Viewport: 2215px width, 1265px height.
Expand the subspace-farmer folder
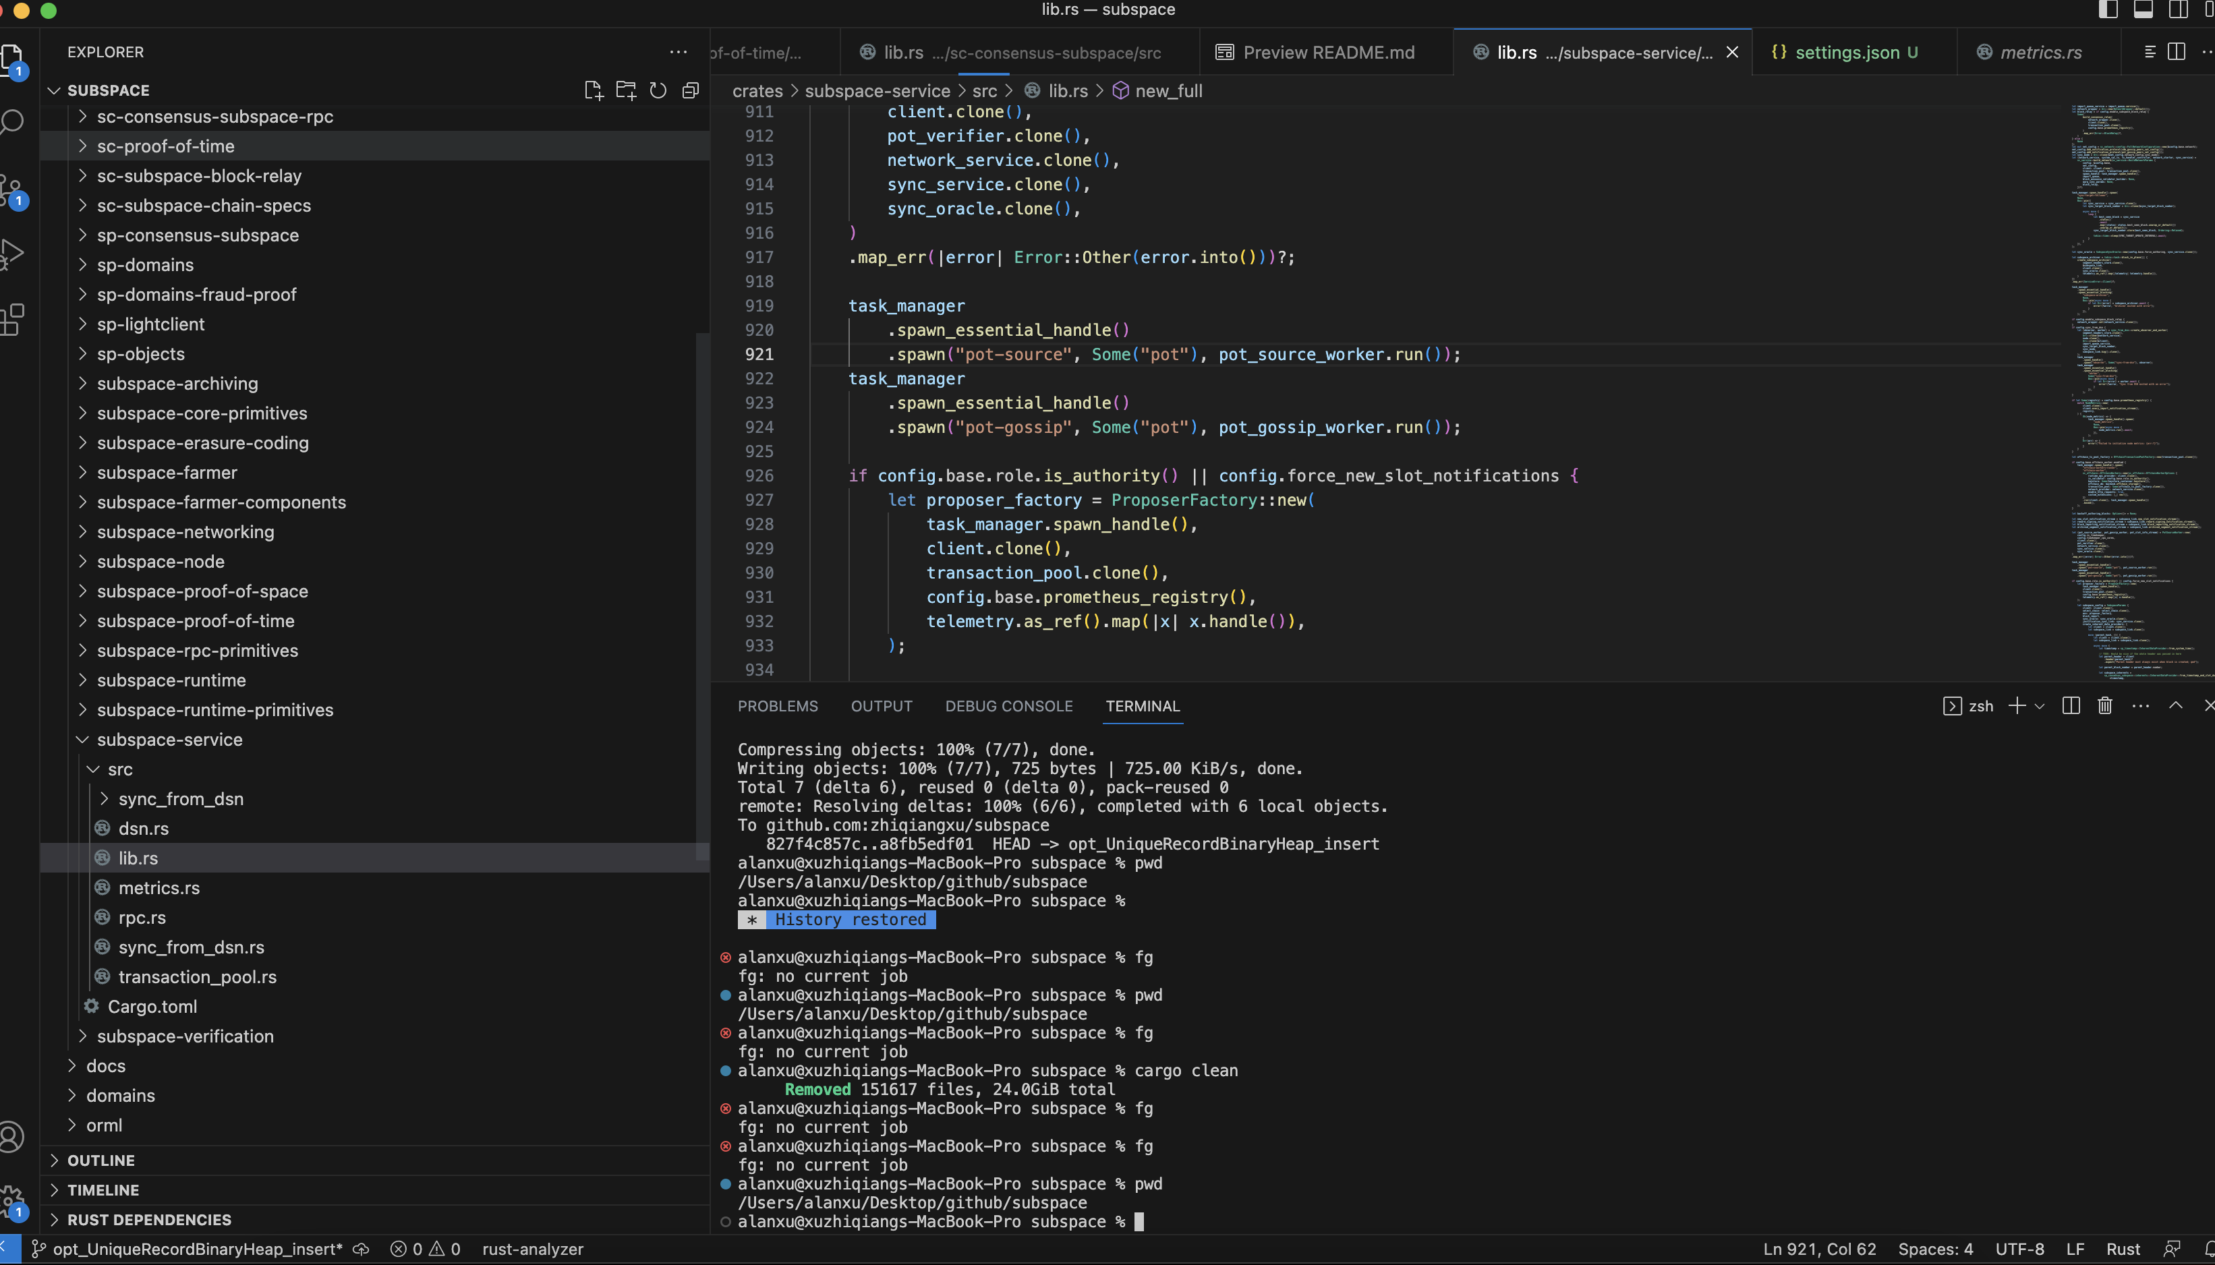[x=167, y=472]
